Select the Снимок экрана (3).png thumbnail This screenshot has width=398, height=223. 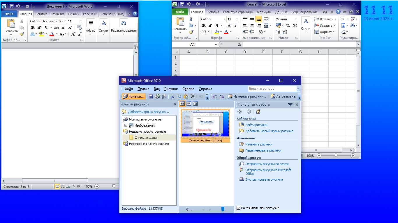click(x=205, y=125)
